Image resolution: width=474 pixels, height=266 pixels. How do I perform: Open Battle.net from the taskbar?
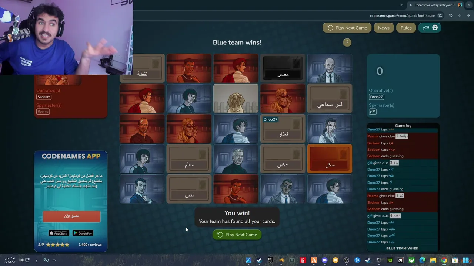click(x=357, y=260)
